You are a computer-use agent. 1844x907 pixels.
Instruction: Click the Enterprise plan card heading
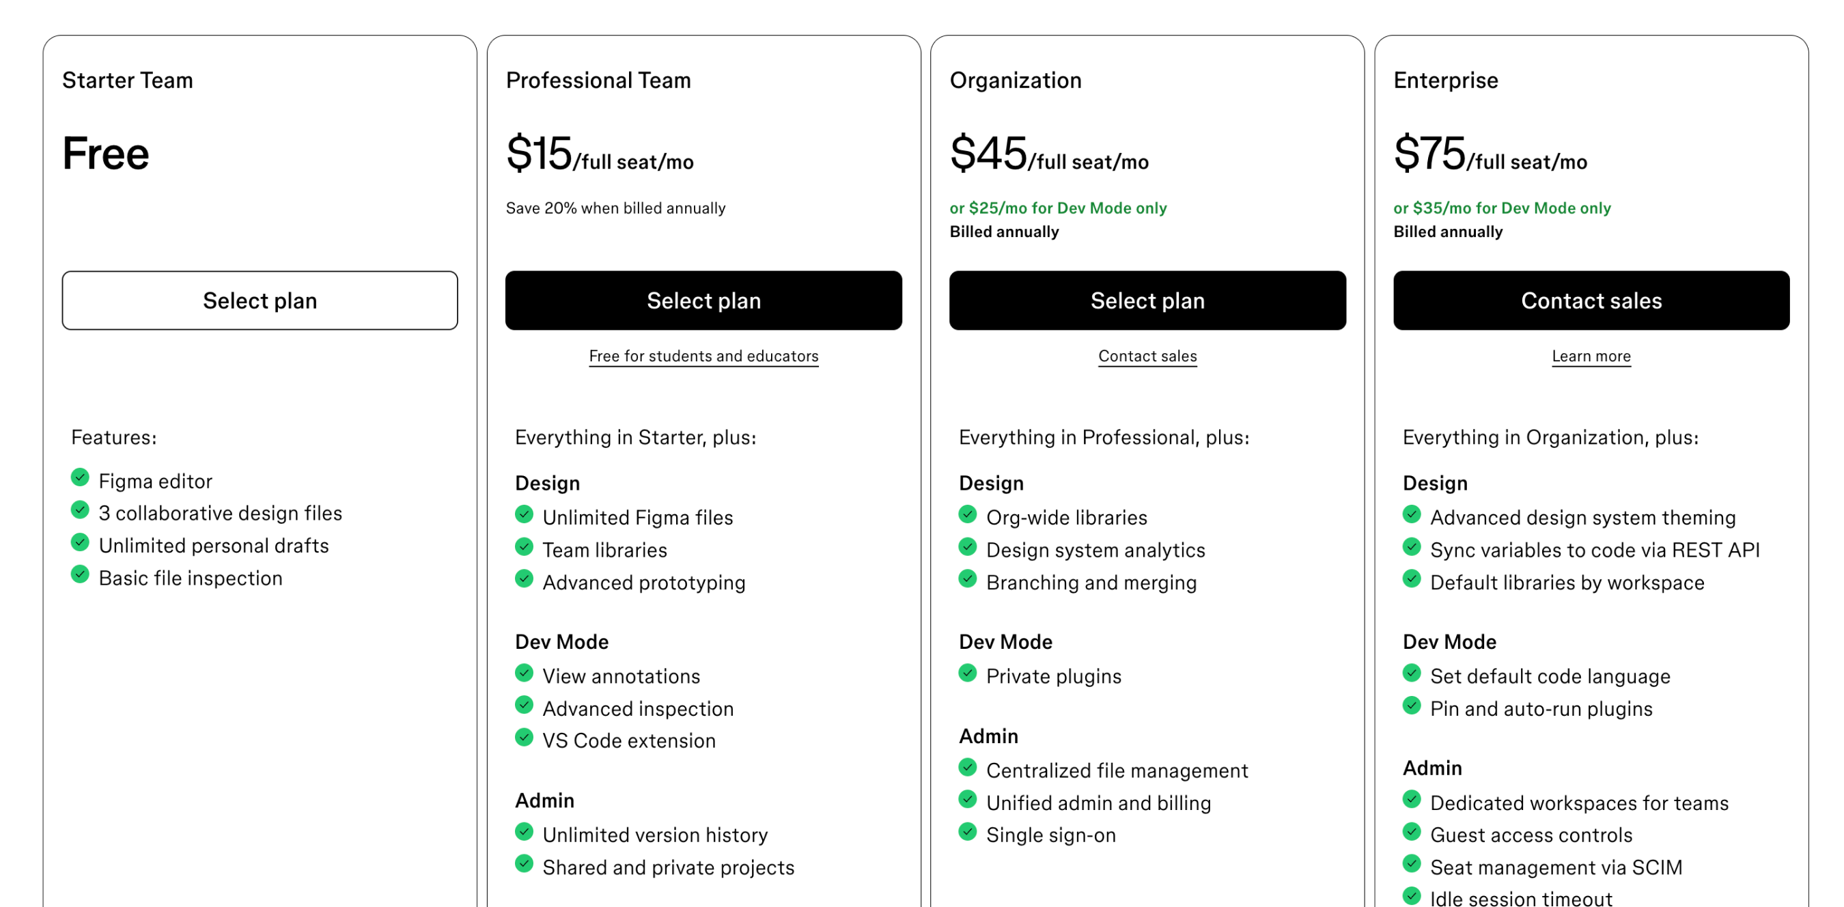coord(1444,80)
